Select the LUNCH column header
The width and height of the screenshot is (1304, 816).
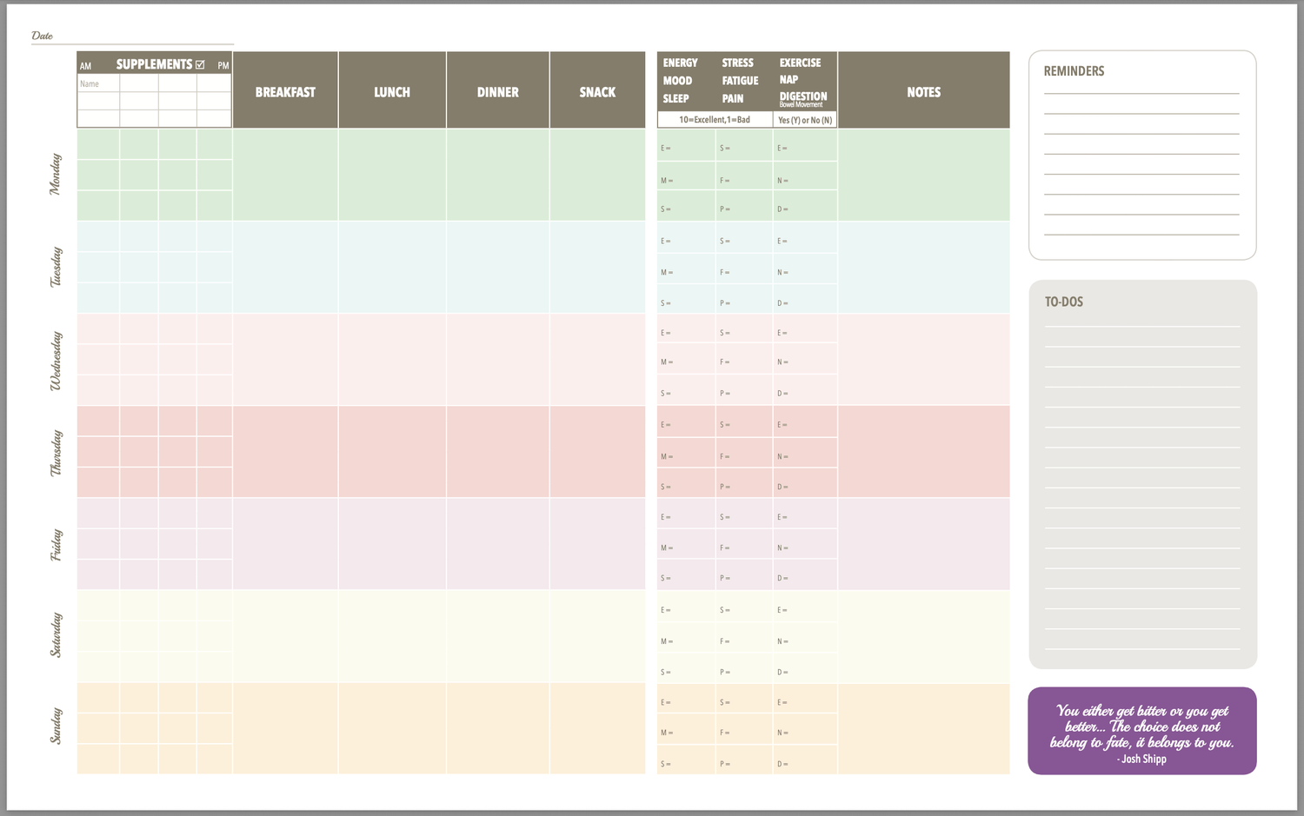click(392, 91)
